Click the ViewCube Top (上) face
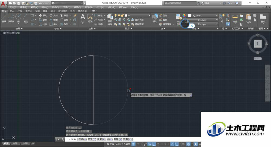Screen dimensions: 271x147 point(258,44)
